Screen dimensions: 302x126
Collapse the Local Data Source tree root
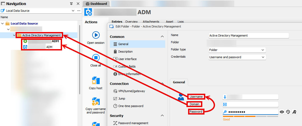click(x=2, y=23)
